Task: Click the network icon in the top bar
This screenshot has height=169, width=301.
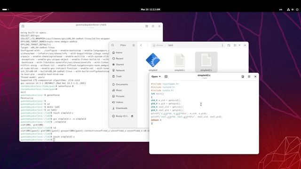Action: [x=288, y=9]
